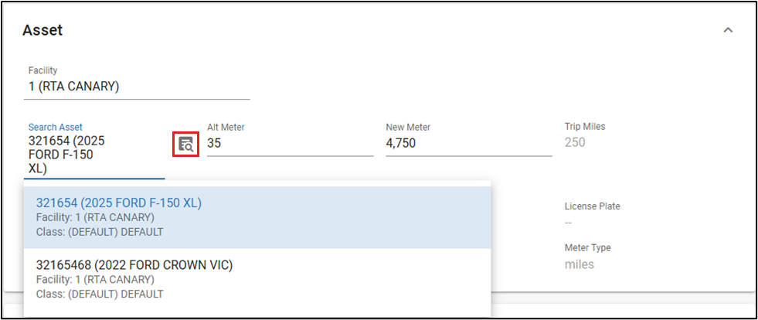The image size is (758, 320).
Task: Click the Facility line under the FORD F-150 XL suggestion
Action: click(95, 217)
